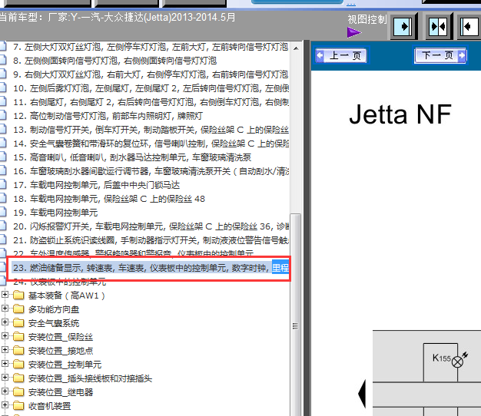The height and width of the screenshot is (416, 481).
Task: Open item 10. 左侧后雾灯灯泡
Action: click(x=151, y=88)
